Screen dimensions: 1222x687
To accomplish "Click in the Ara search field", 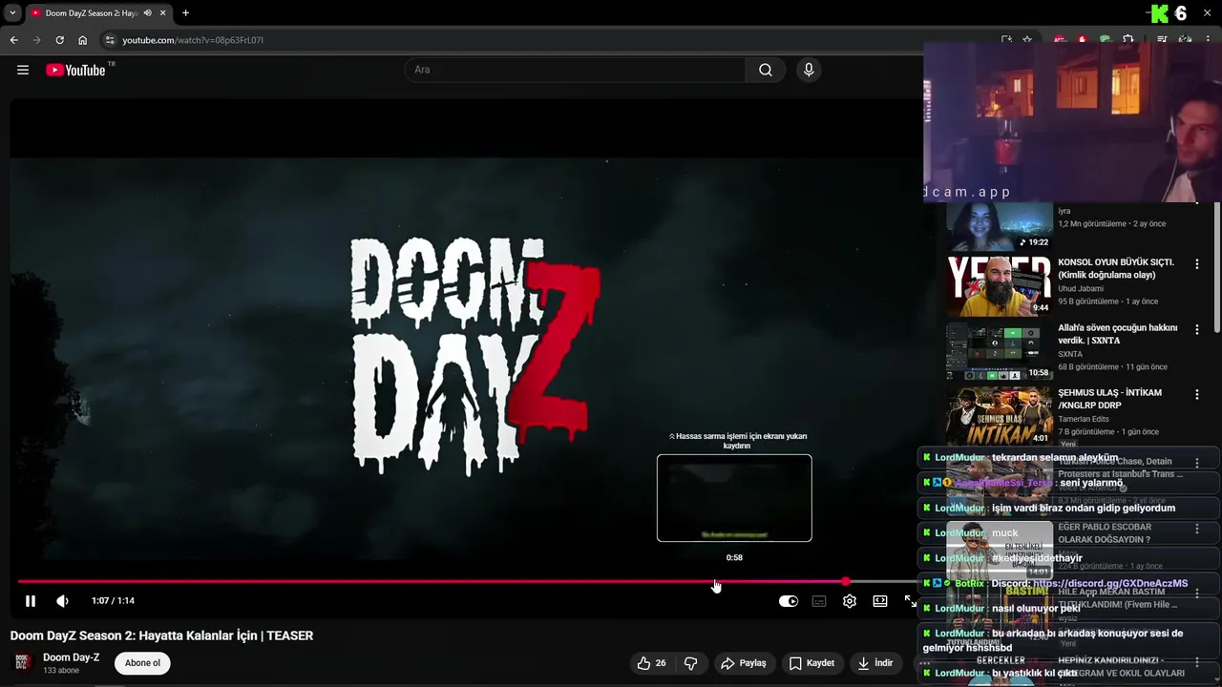I will click(x=576, y=70).
